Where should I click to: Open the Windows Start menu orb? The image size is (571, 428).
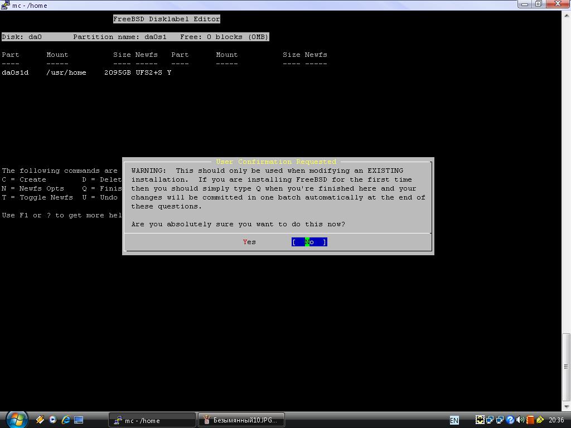click(x=16, y=419)
